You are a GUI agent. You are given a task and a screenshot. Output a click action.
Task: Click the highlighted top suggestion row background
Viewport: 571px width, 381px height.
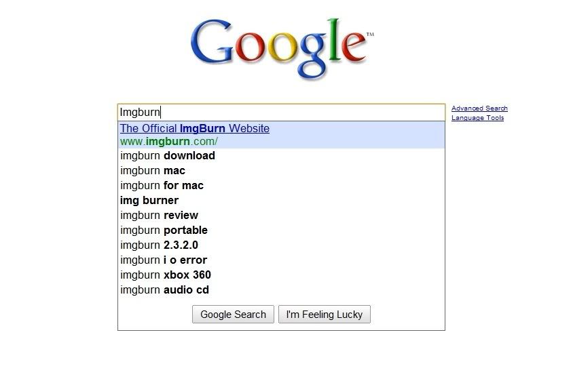[281, 135]
